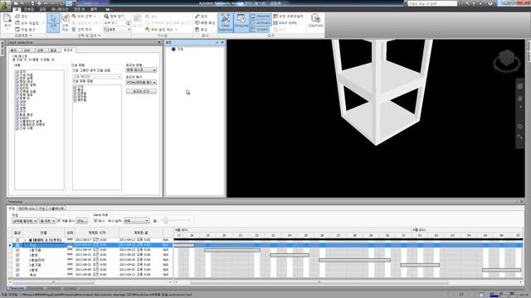Click the quick find search magnifier
Image resolution: width=531 pixels, height=298 pixels.
tap(128, 23)
